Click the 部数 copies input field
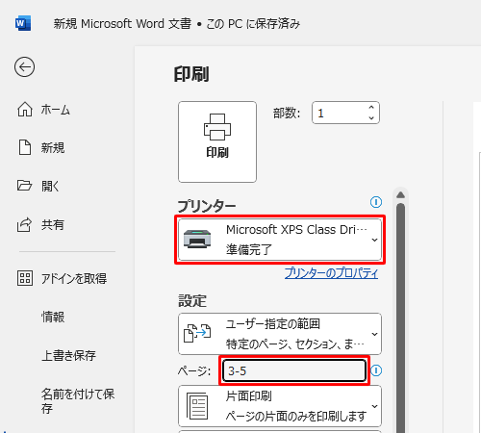This screenshot has width=481, height=433. coord(345,113)
